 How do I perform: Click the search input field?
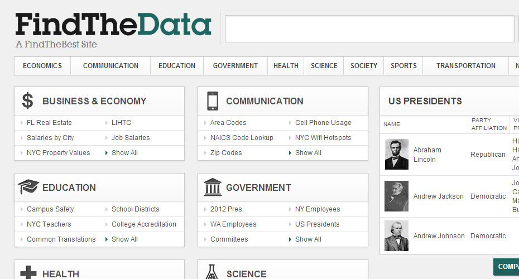369,28
